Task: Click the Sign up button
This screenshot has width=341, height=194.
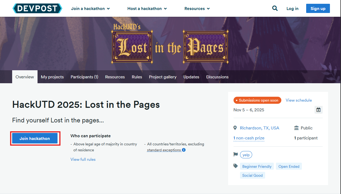Action: click(318, 8)
